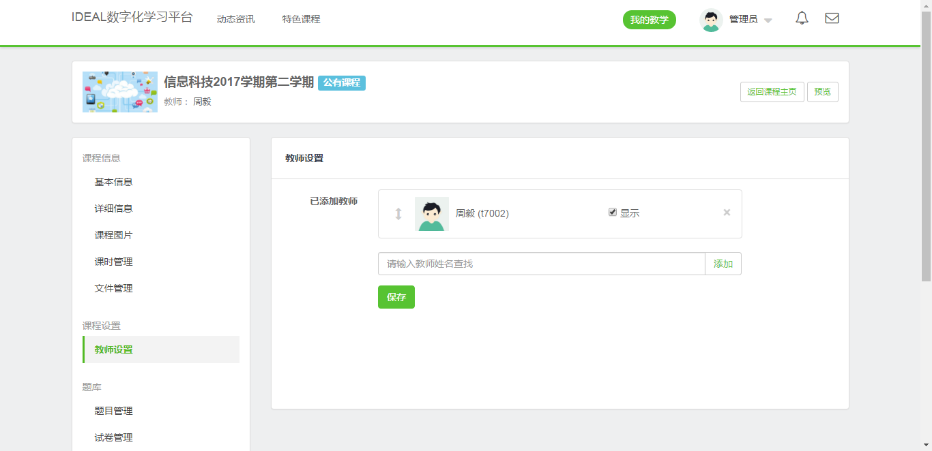This screenshot has width=932, height=451.
Task: Open 动态资讯 in top navigation
Action: pos(235,19)
